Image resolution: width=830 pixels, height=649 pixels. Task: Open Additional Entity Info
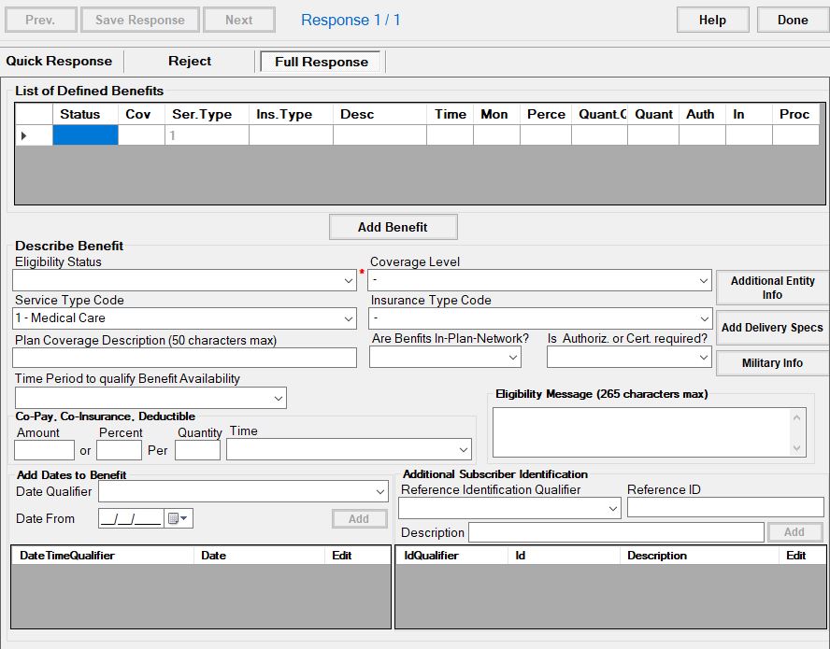coord(772,288)
